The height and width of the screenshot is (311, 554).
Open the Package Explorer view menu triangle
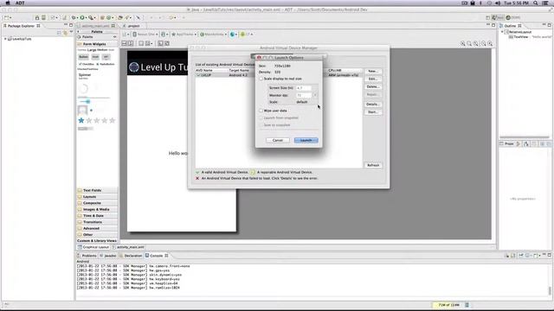(x=71, y=33)
